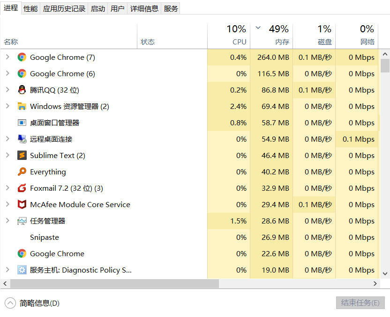Open the 详细信息 tab

pos(144,9)
